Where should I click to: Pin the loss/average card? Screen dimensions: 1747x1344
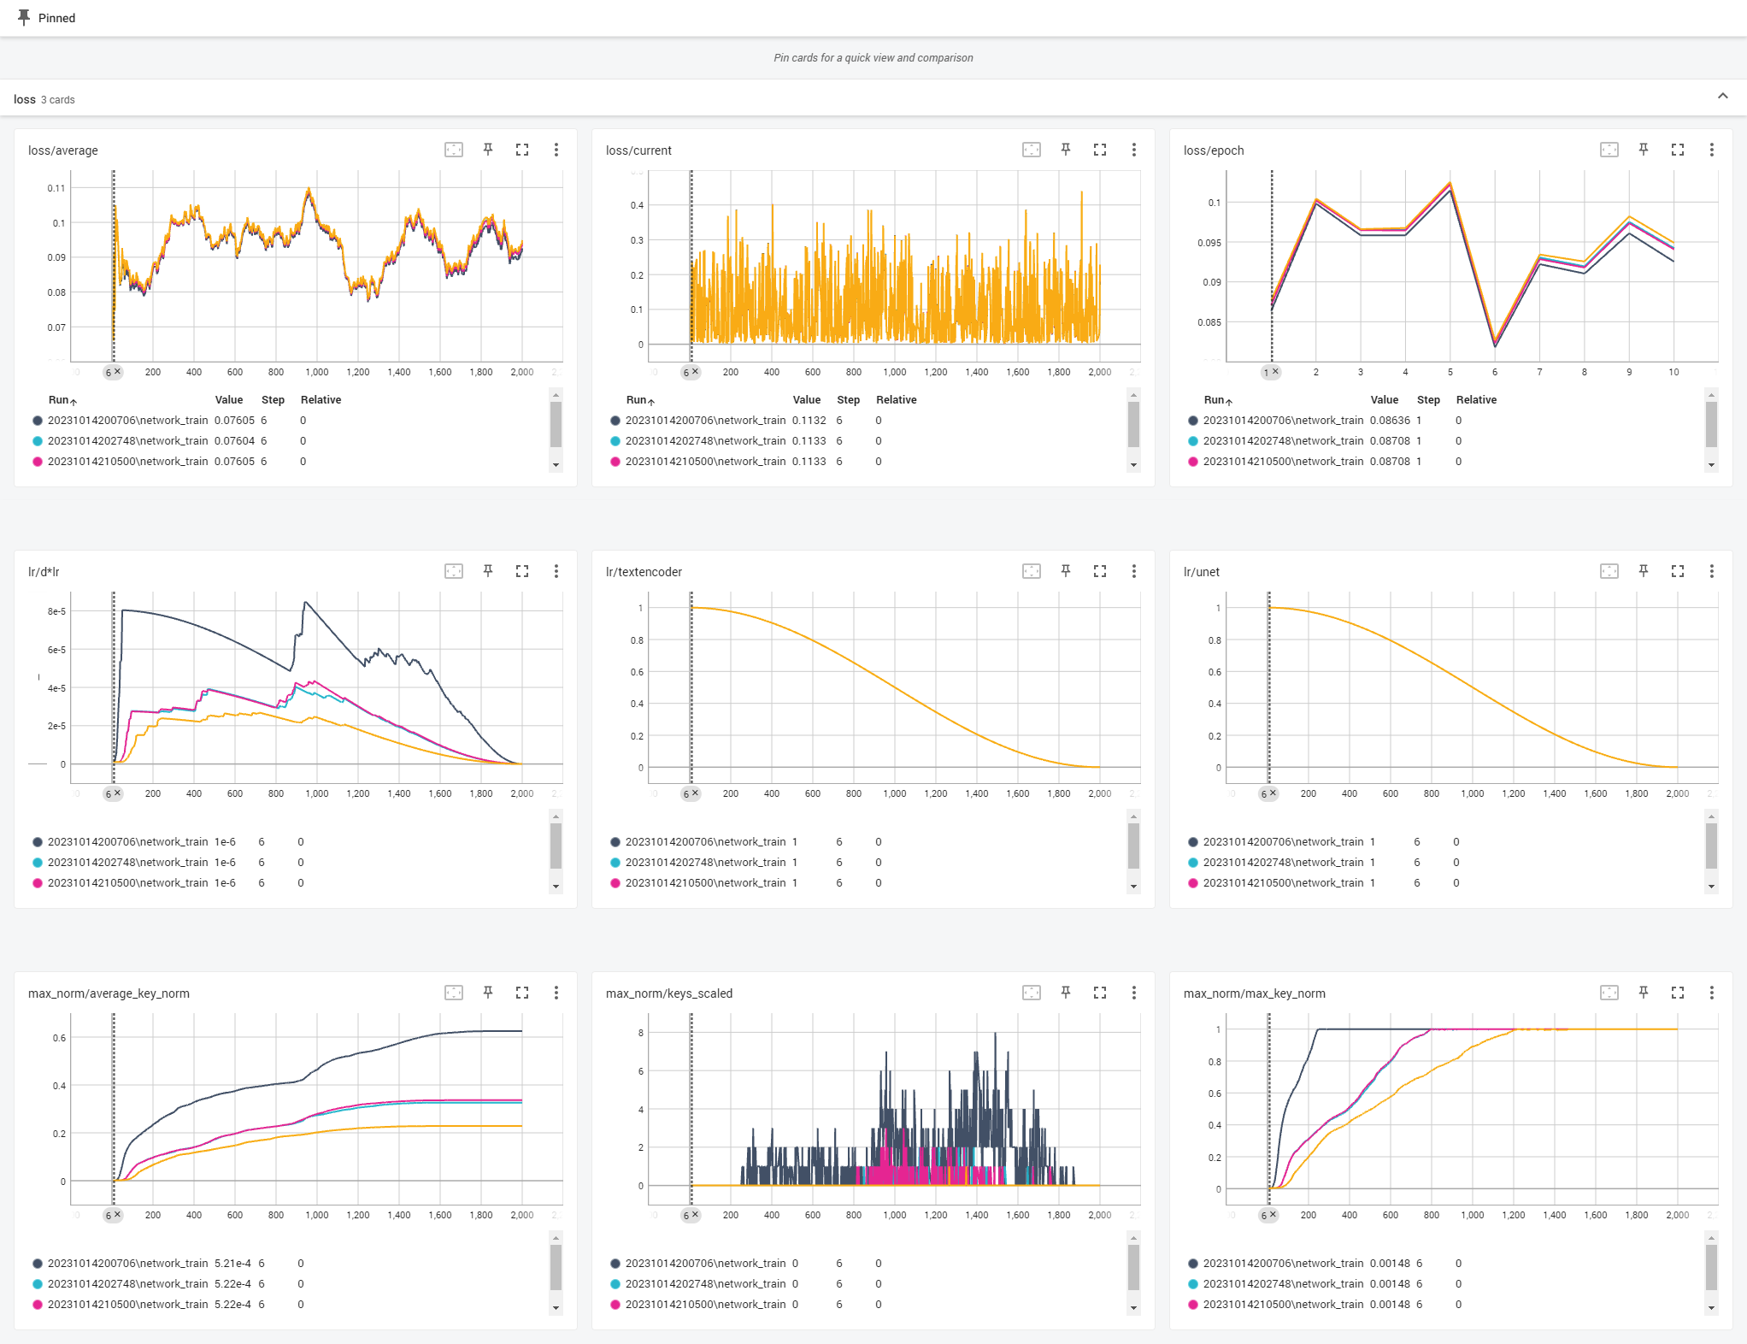pyautogui.click(x=488, y=150)
